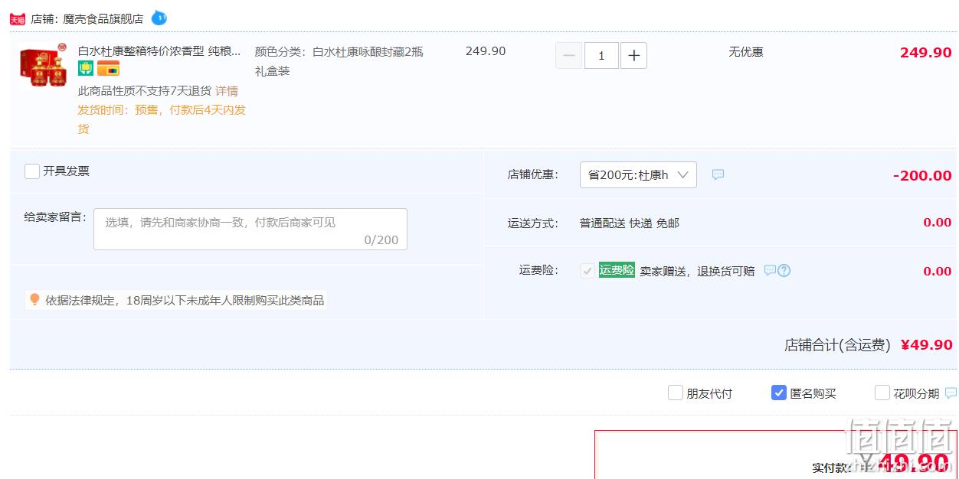Image resolution: width=959 pixels, height=479 pixels.
Task: Click the orange credit card badge icon
Action: click(x=109, y=68)
